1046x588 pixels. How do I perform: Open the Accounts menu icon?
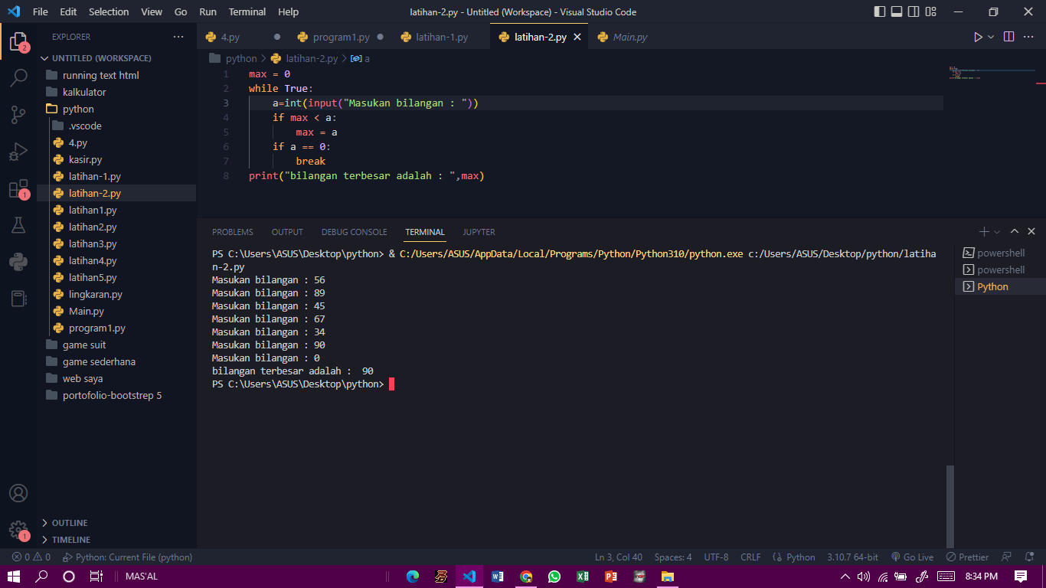[18, 493]
